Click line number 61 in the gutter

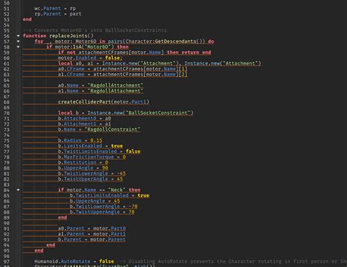tap(7, 64)
